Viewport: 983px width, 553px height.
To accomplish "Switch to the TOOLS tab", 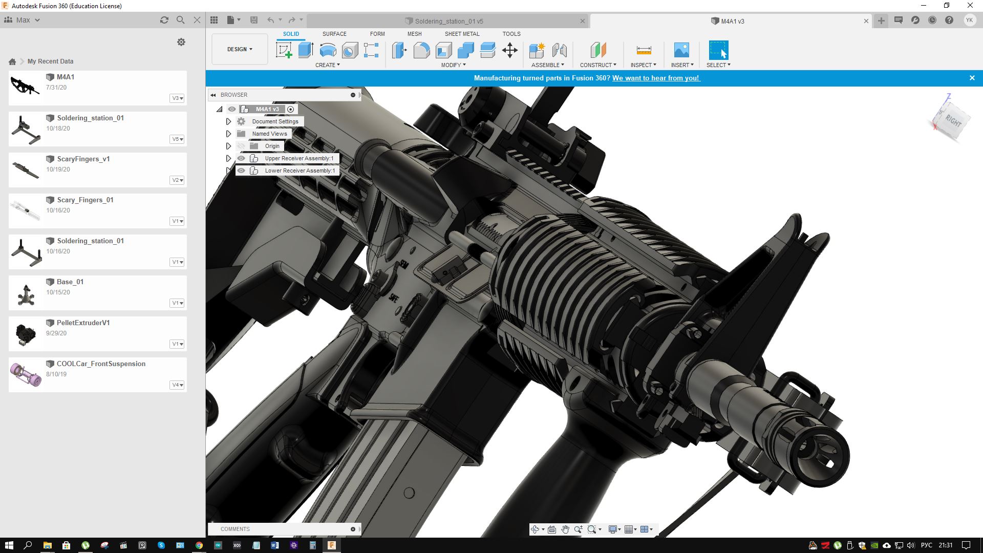I will (511, 34).
